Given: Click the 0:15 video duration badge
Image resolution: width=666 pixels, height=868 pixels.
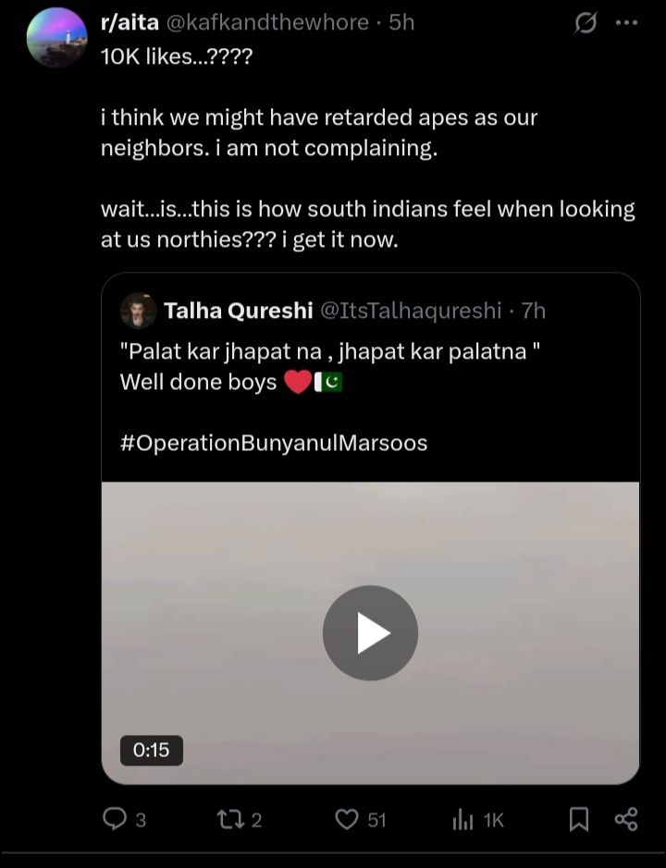Looking at the screenshot, I should pos(152,750).
